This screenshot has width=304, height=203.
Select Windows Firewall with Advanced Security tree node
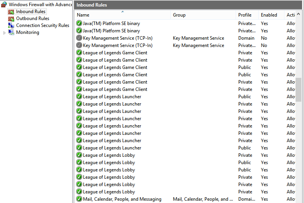point(40,5)
